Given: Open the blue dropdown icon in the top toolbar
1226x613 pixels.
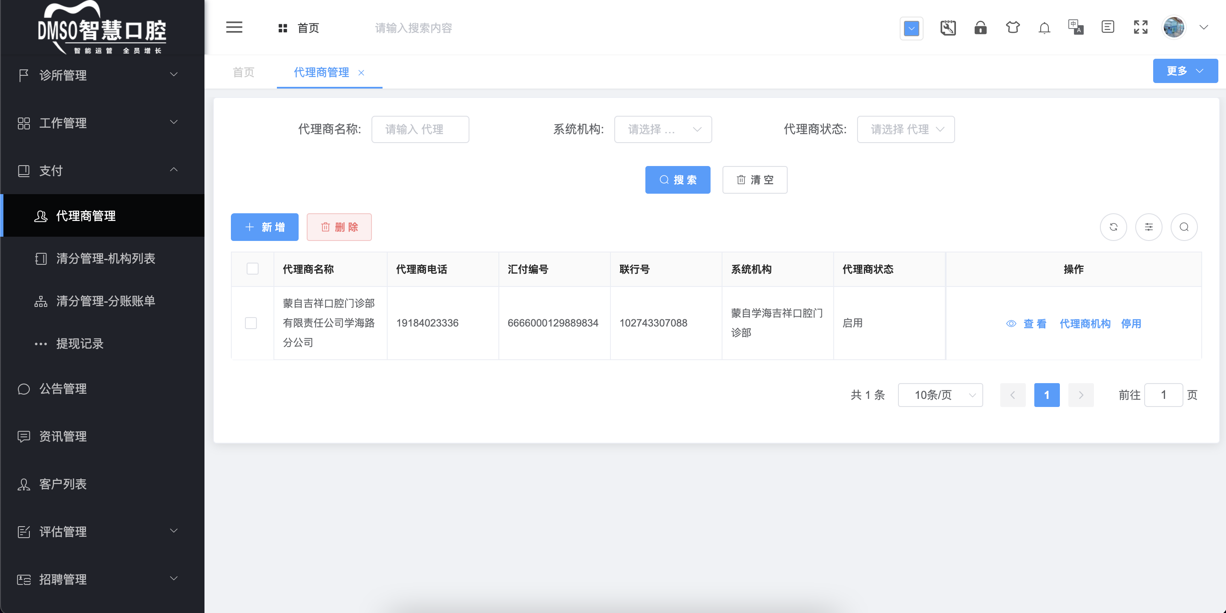Looking at the screenshot, I should coord(912,28).
